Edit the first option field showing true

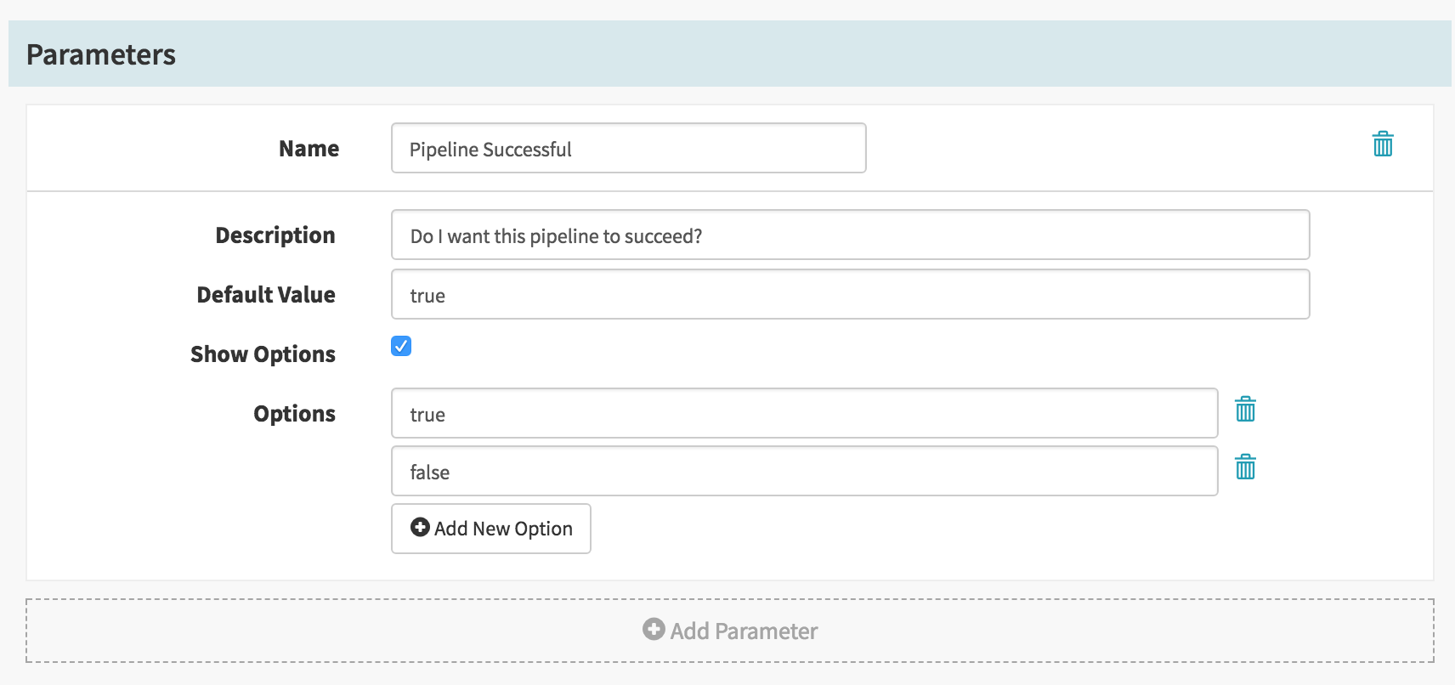804,414
